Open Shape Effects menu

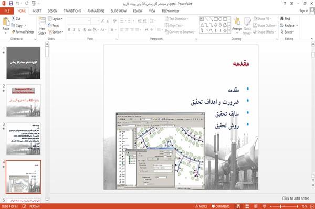[x=265, y=32]
